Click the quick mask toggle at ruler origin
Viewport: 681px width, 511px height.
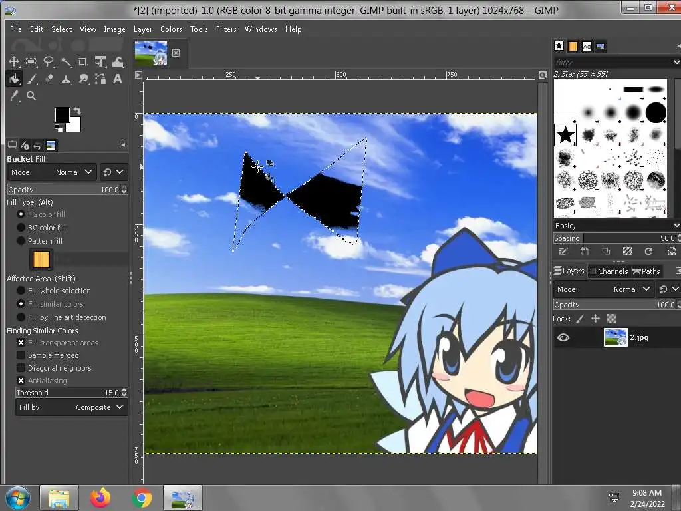(x=138, y=75)
